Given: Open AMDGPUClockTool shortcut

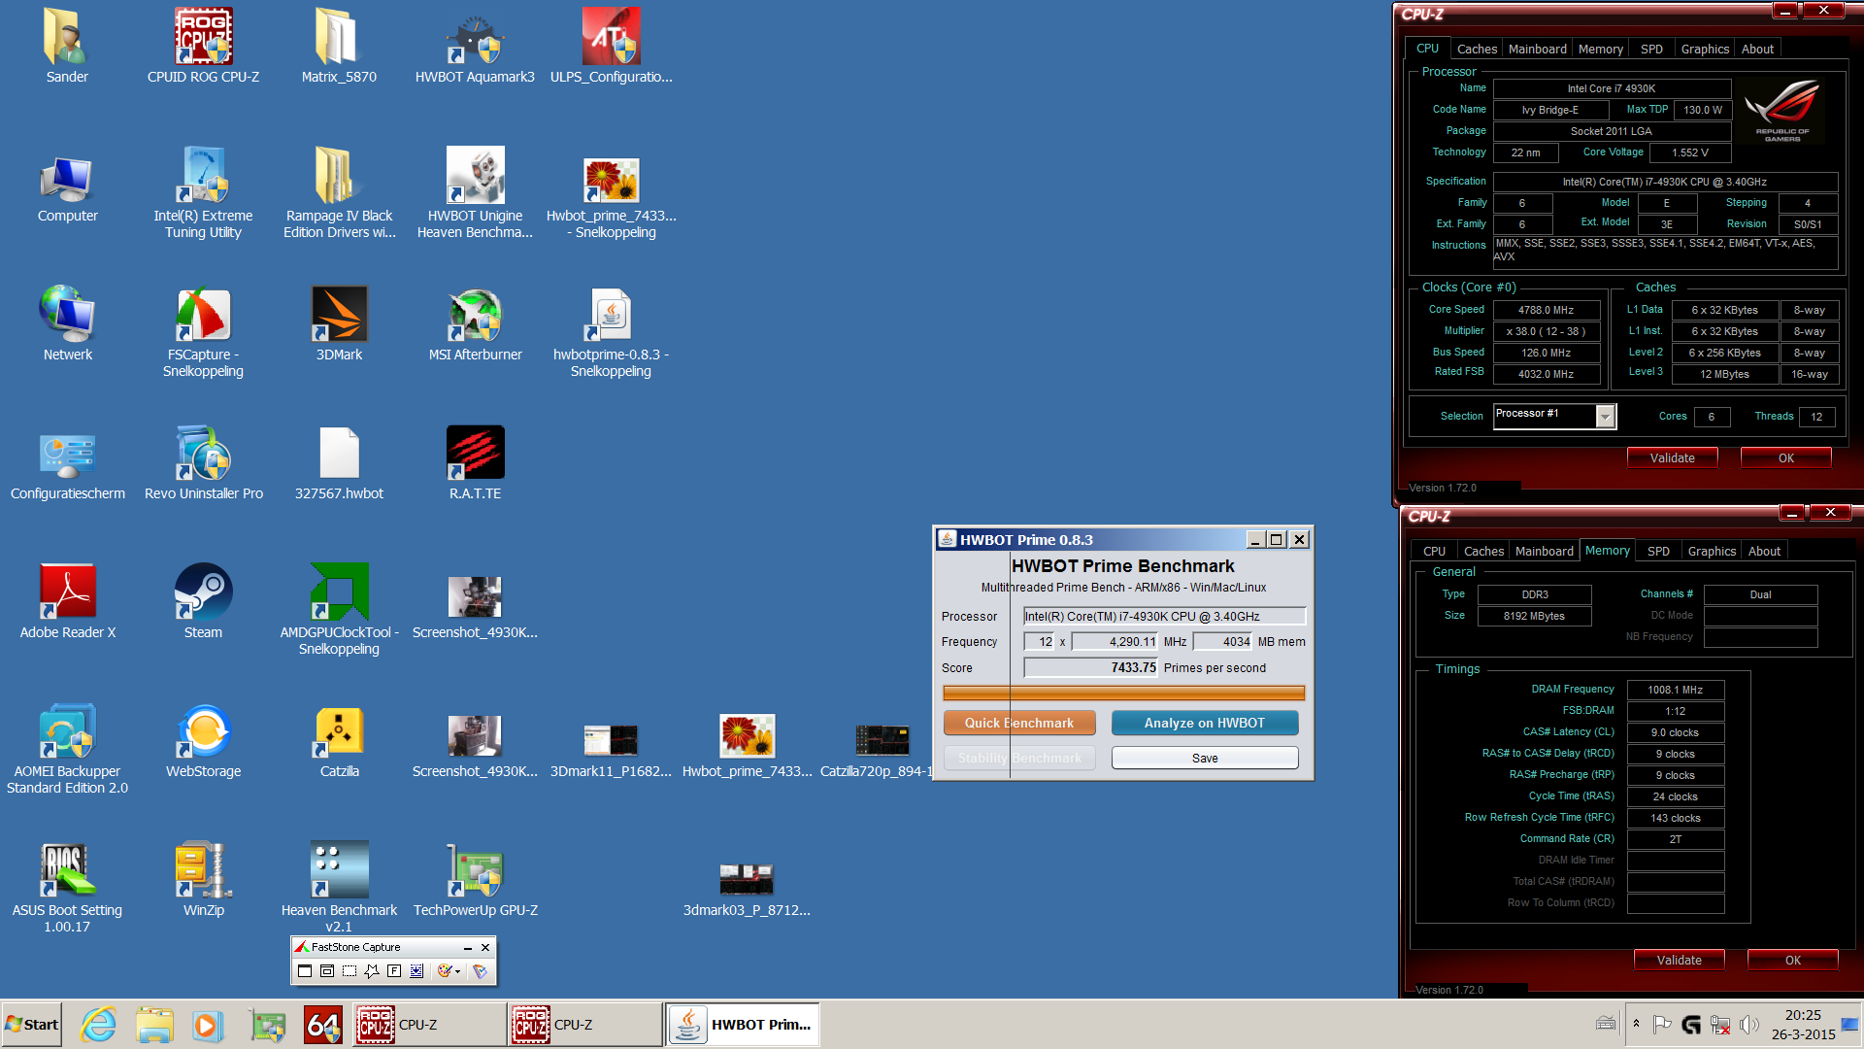Looking at the screenshot, I should point(339,609).
